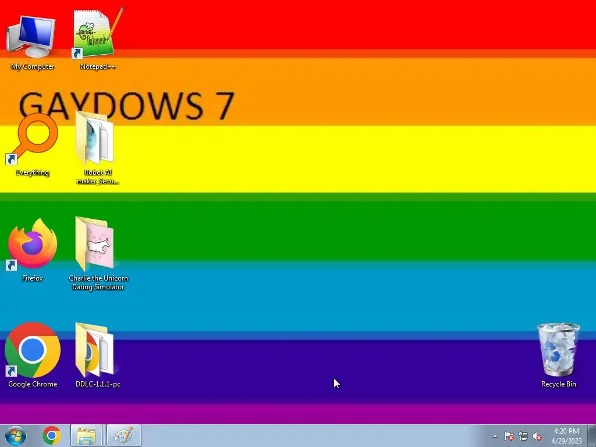
Task: Select Charlie the Unicorn Dating Simulator folder
Action: tap(95, 244)
